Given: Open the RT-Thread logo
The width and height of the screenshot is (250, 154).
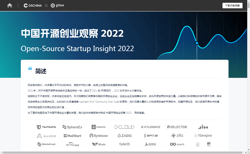Looking at the screenshot, I should point(73,144).
